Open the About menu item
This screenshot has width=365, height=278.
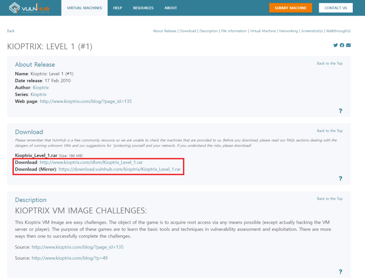170,8
